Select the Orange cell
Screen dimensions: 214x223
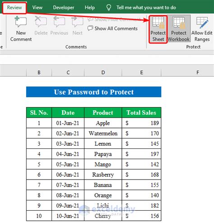tap(103, 195)
